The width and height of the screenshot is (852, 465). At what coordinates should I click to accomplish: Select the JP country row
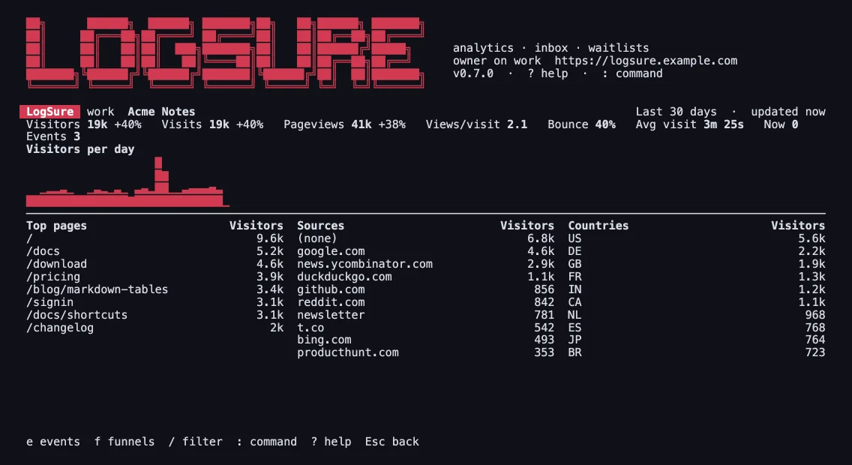(697, 340)
